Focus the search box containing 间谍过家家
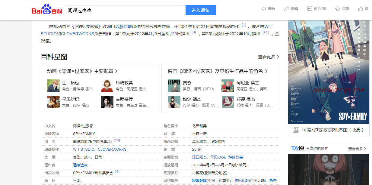This screenshot has width=372, height=185. click(x=125, y=10)
